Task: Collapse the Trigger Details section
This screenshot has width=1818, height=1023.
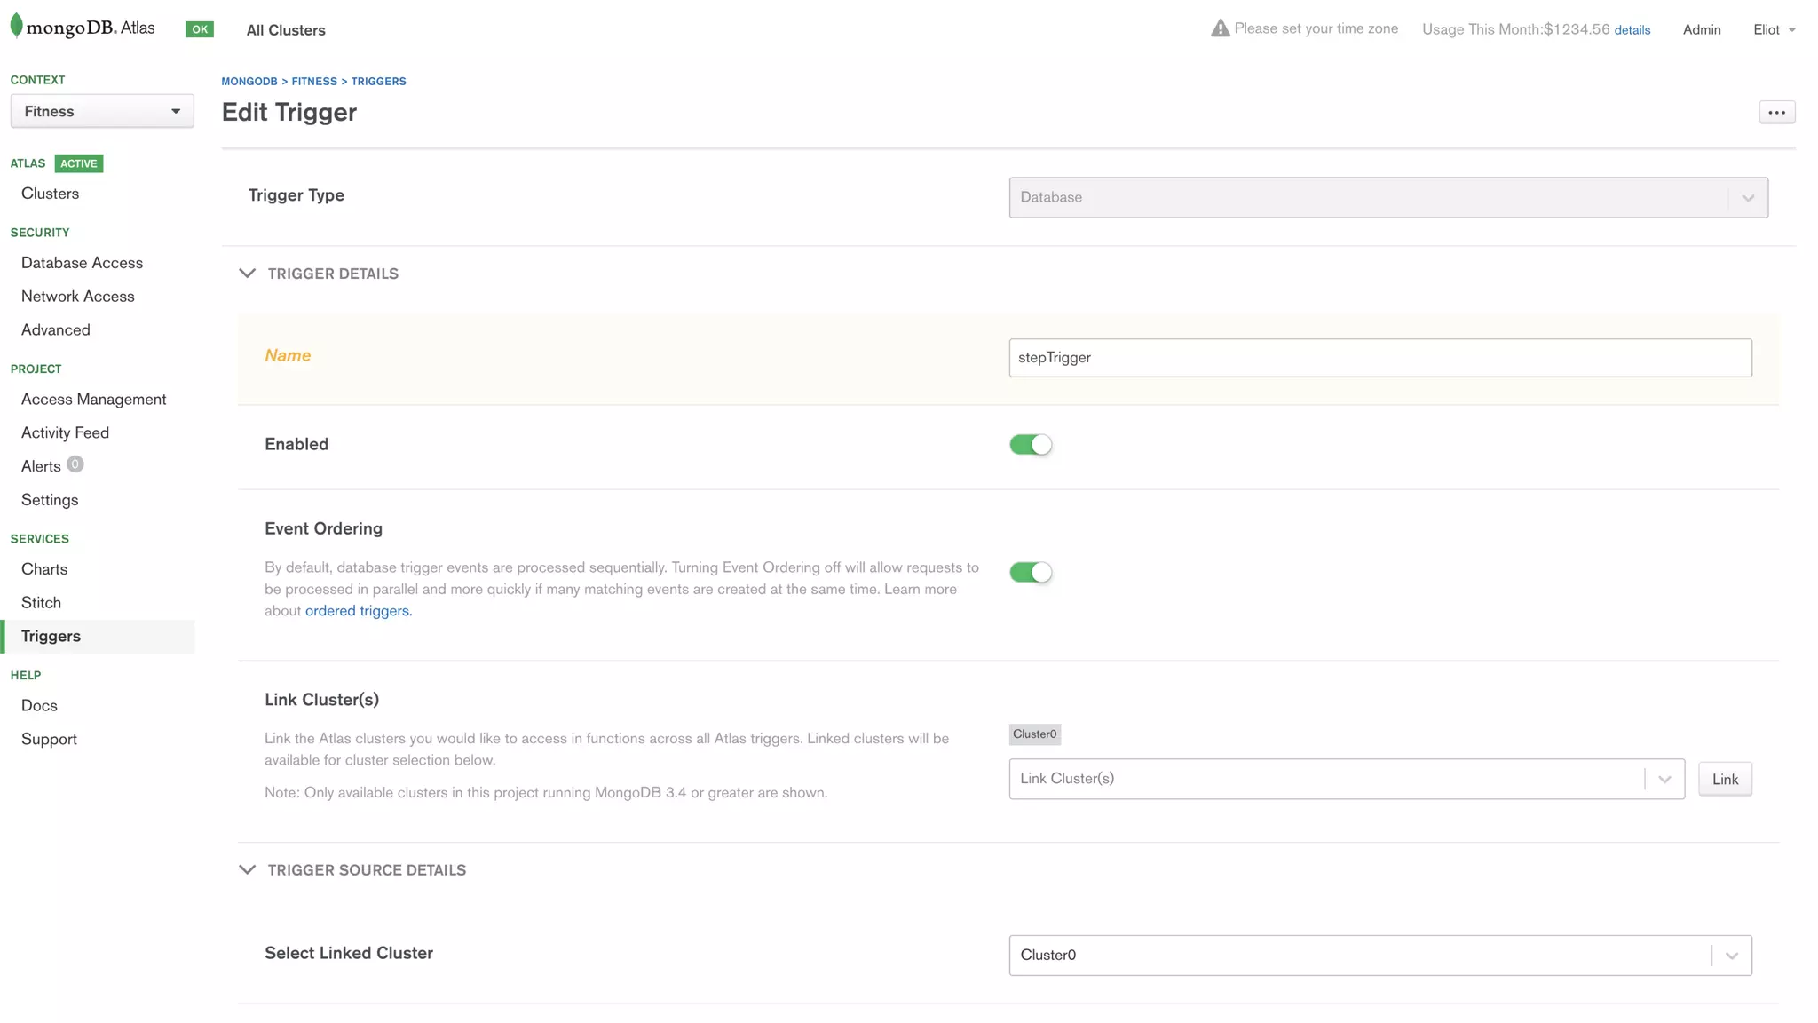Action: pyautogui.click(x=248, y=274)
